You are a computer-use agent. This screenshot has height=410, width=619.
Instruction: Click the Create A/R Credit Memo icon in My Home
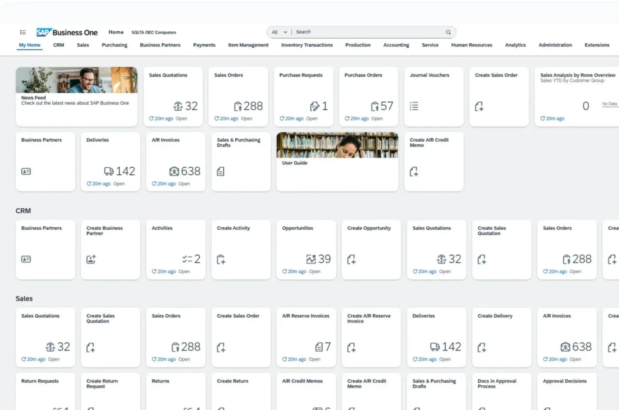tap(414, 172)
